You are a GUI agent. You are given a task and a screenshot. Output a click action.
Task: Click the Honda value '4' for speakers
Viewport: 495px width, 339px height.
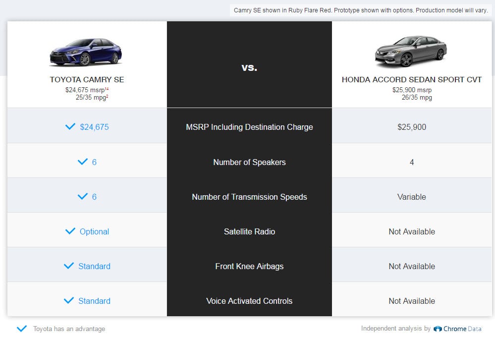pos(412,162)
